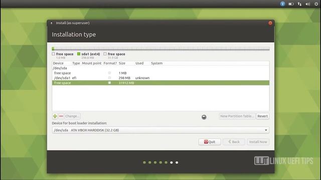The width and height of the screenshot is (321, 180).
Task: Toggle format checkbox for /dev/sda1
Action: (109, 78)
